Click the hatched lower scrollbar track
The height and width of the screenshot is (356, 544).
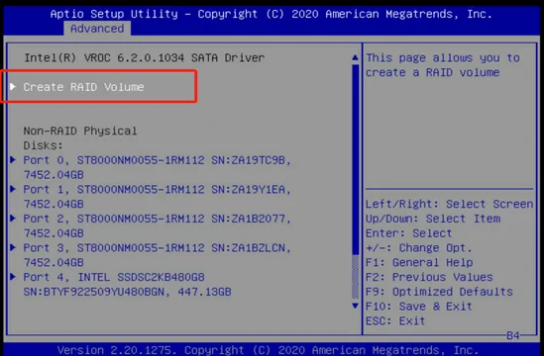[355, 277]
